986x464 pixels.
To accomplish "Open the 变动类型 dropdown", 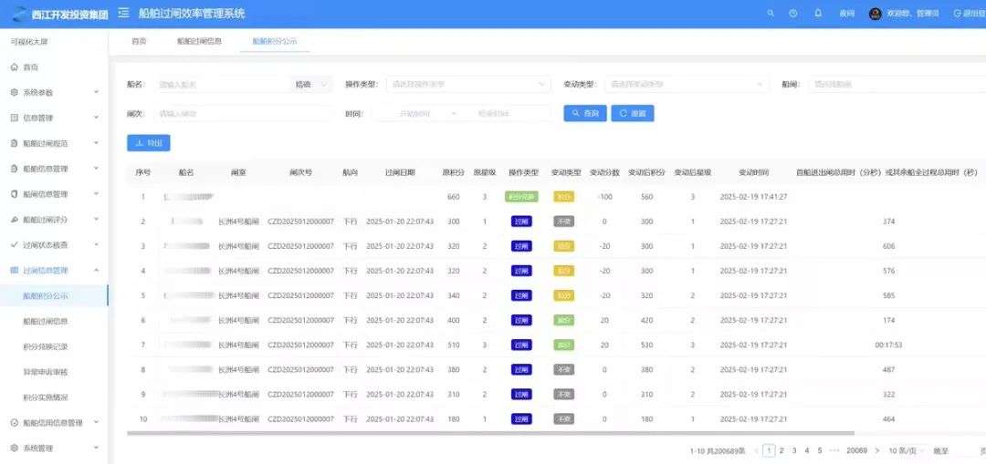I will point(687,85).
